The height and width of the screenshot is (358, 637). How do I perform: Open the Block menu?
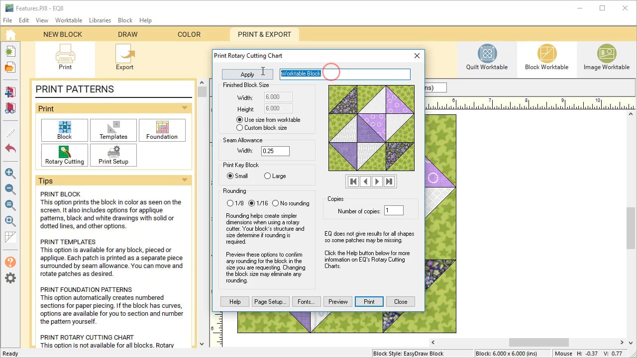(x=125, y=20)
